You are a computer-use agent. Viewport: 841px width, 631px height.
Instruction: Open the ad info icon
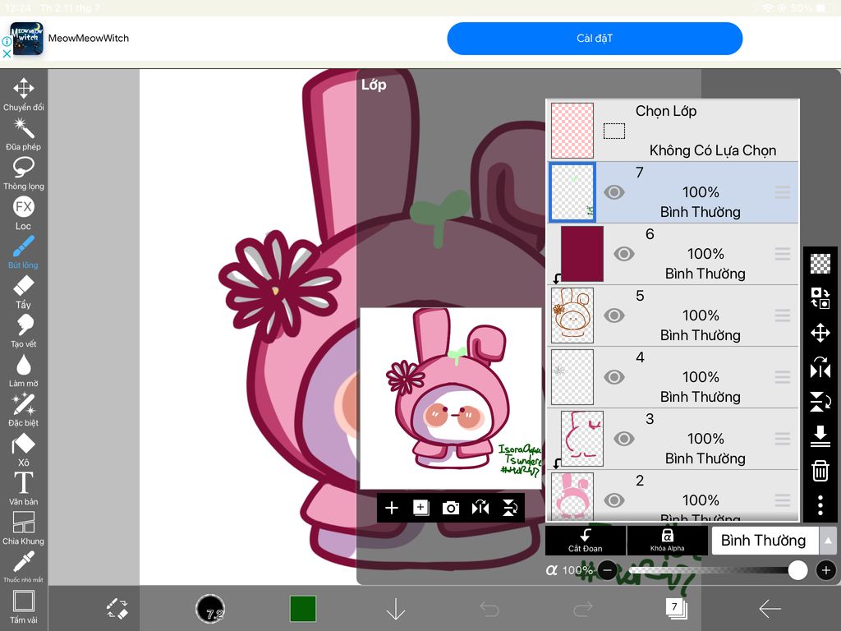pos(7,41)
